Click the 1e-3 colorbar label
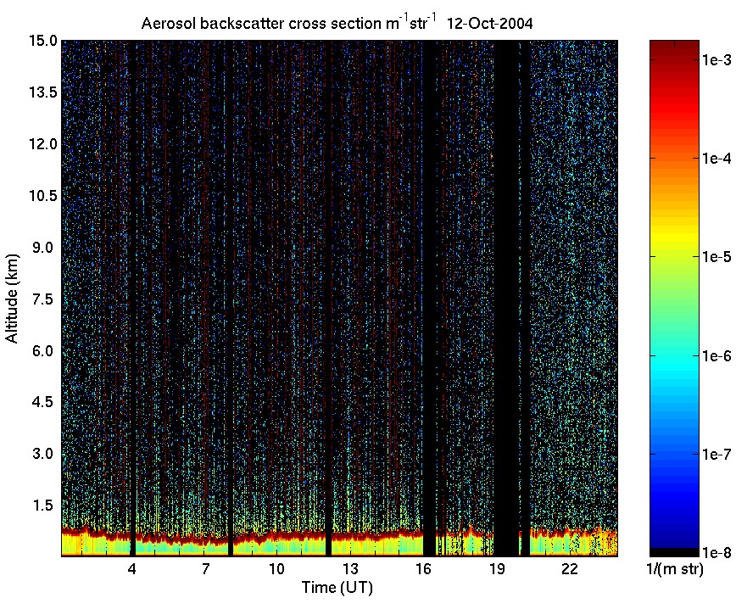Screen dimensions: 736x609 click(x=716, y=60)
